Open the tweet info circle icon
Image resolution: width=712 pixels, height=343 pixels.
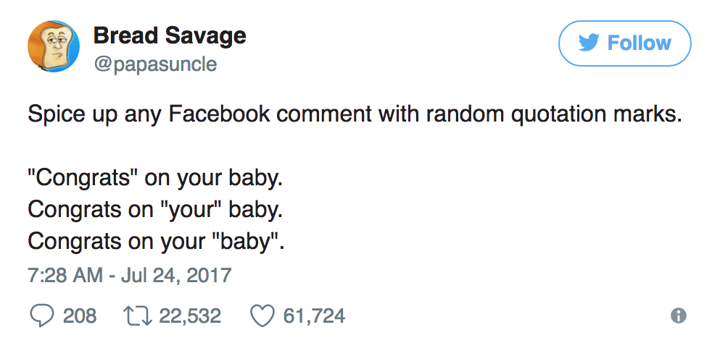[678, 316]
